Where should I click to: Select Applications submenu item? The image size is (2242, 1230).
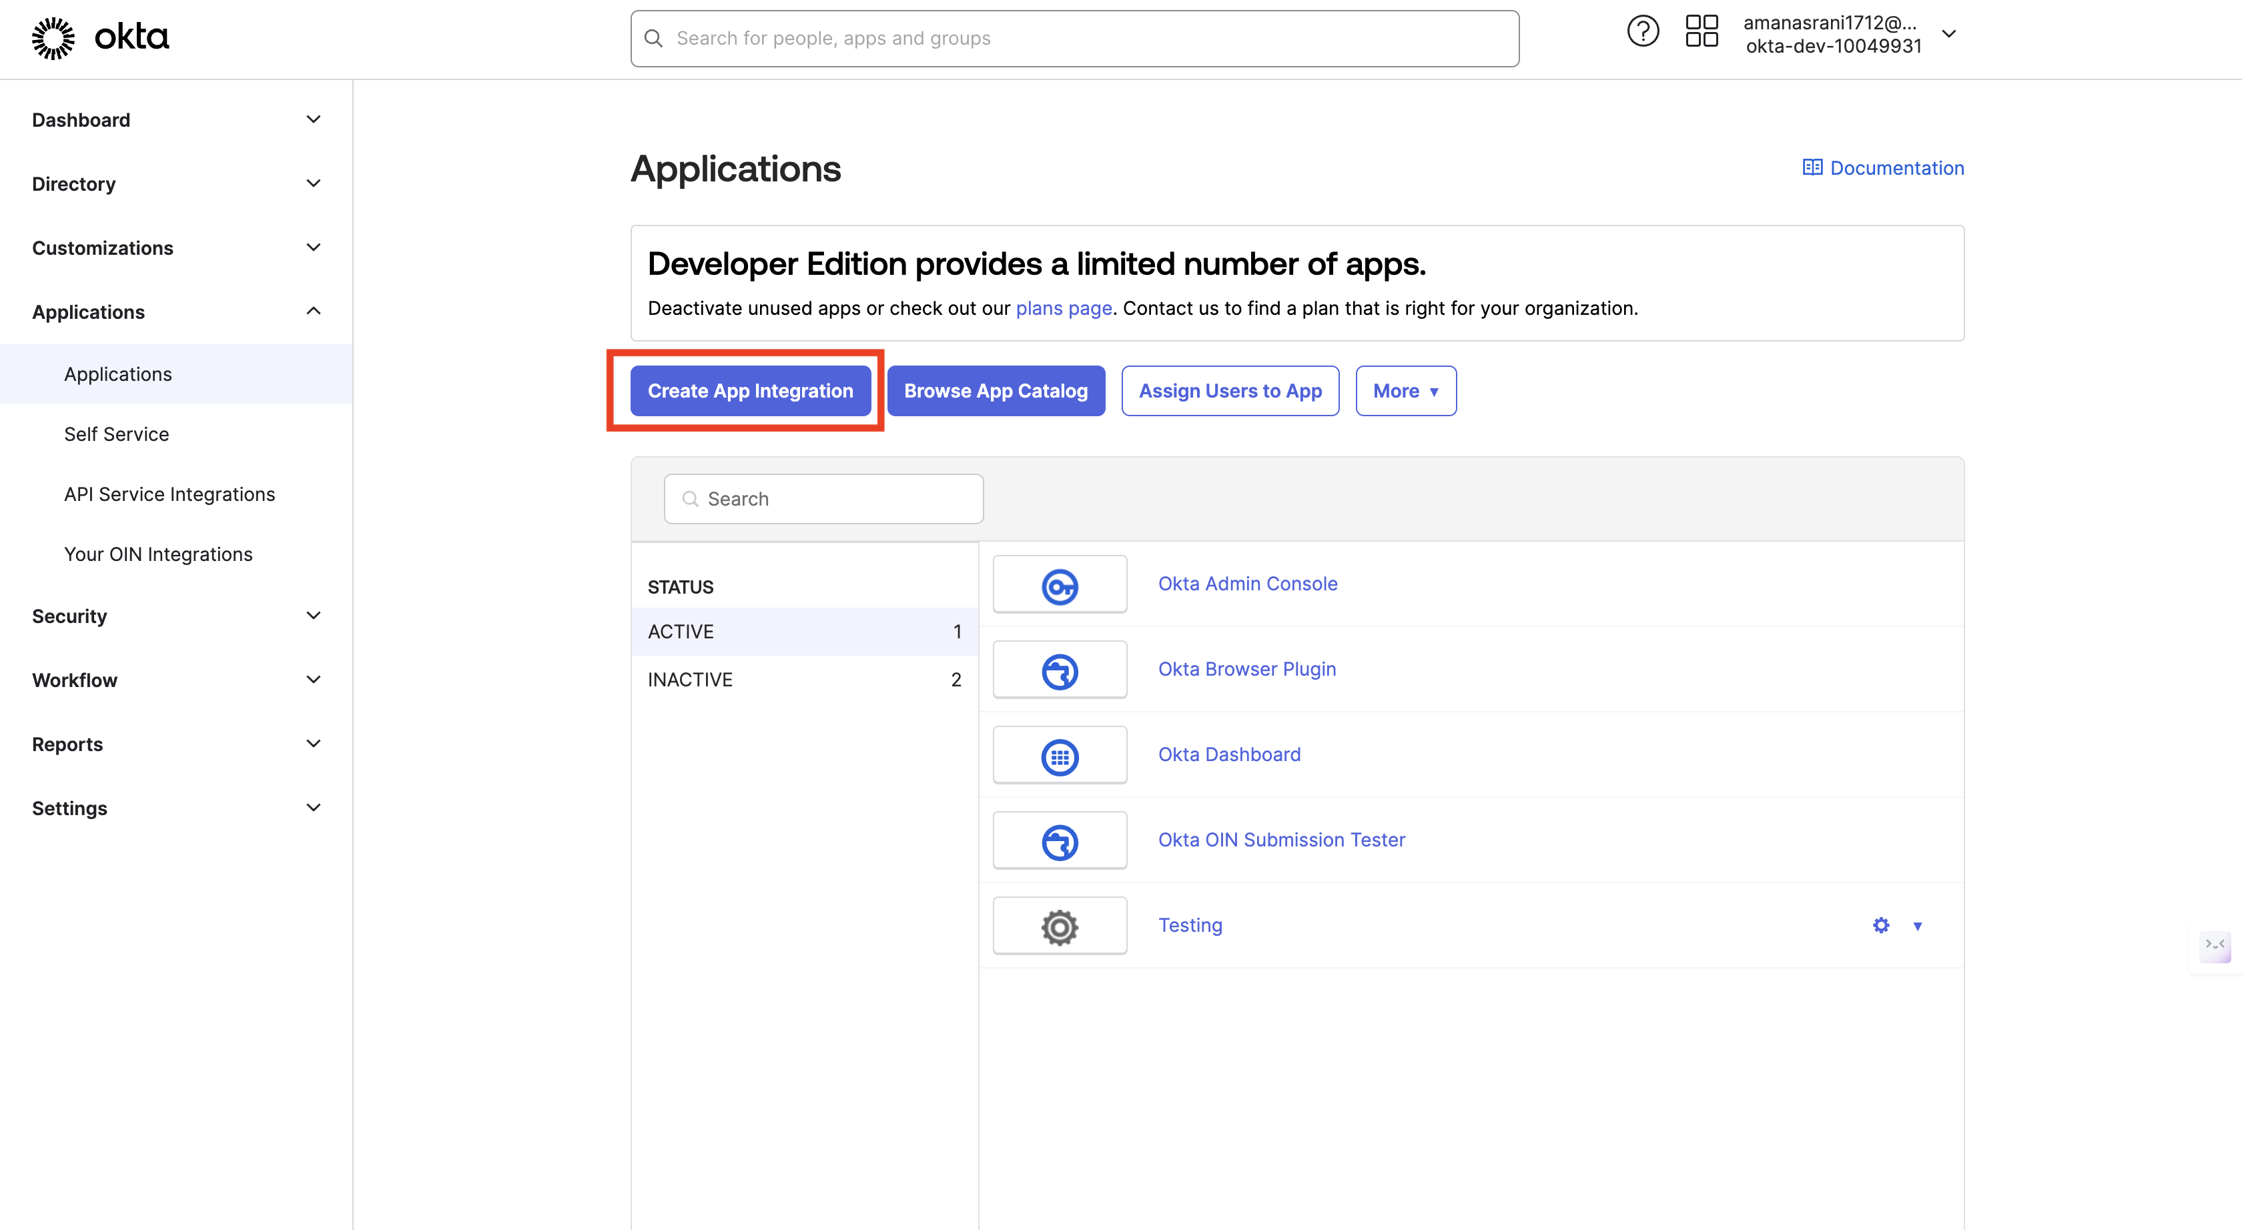[177, 374]
